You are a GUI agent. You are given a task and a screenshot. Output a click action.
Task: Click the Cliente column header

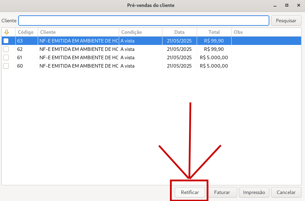point(78,32)
